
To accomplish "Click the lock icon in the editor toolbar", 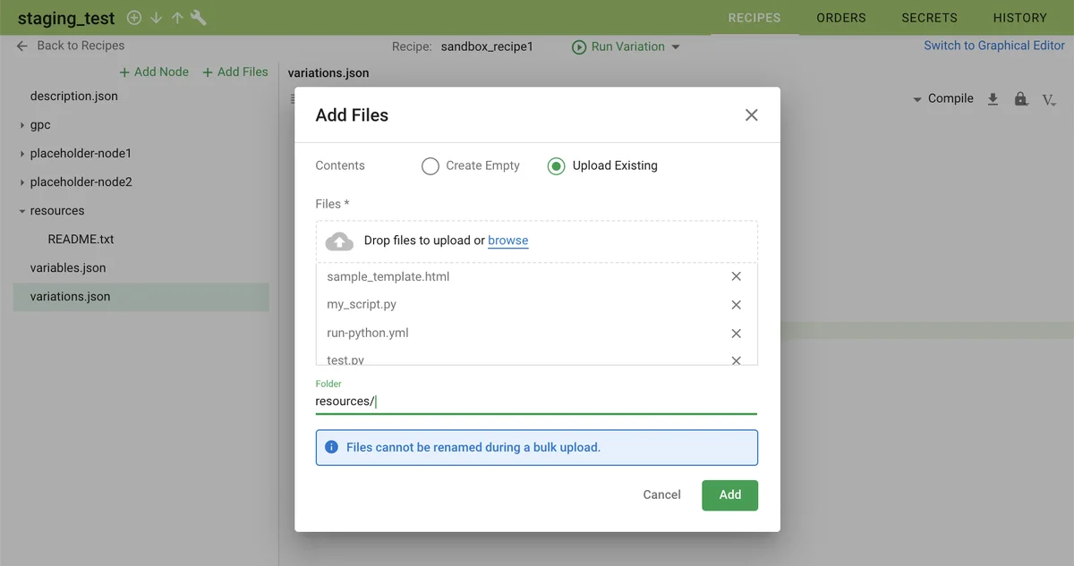I will coord(1021,98).
